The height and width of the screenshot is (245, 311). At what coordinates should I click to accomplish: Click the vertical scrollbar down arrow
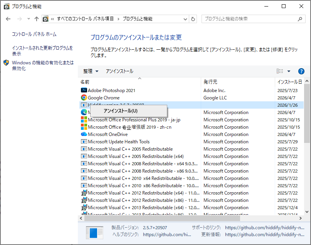pyautogui.click(x=307, y=212)
